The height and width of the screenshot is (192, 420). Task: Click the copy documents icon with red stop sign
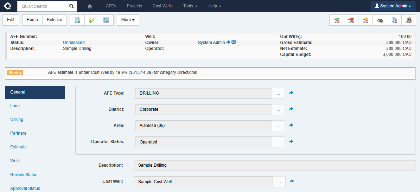click(394, 20)
